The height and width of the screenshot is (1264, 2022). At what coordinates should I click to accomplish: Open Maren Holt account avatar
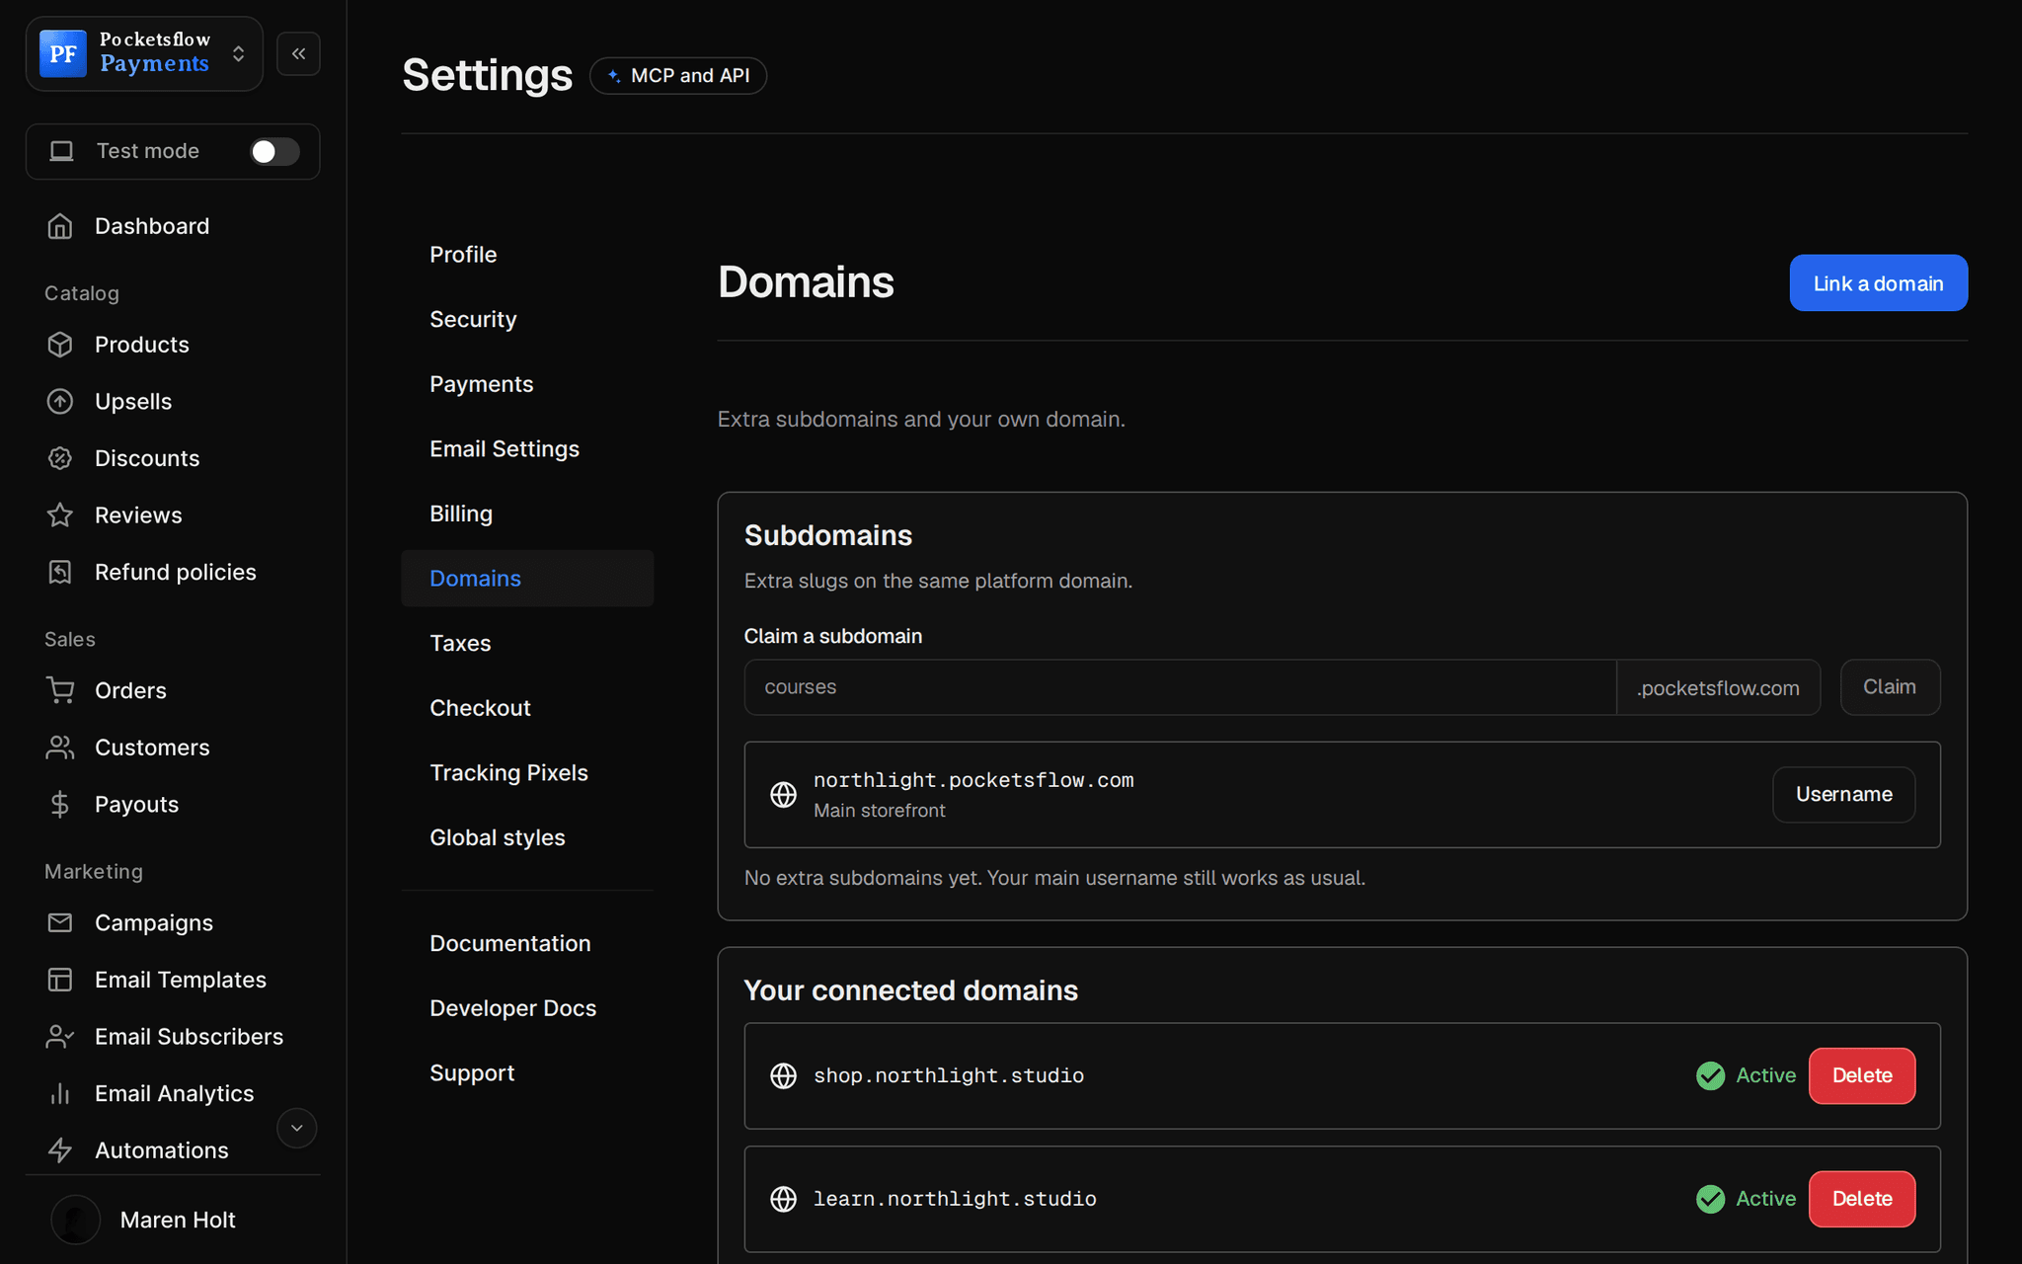point(75,1220)
